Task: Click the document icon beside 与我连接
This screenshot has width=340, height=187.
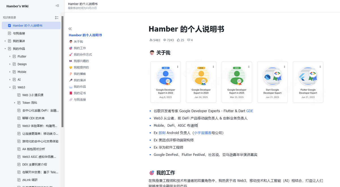Action: 9,33
